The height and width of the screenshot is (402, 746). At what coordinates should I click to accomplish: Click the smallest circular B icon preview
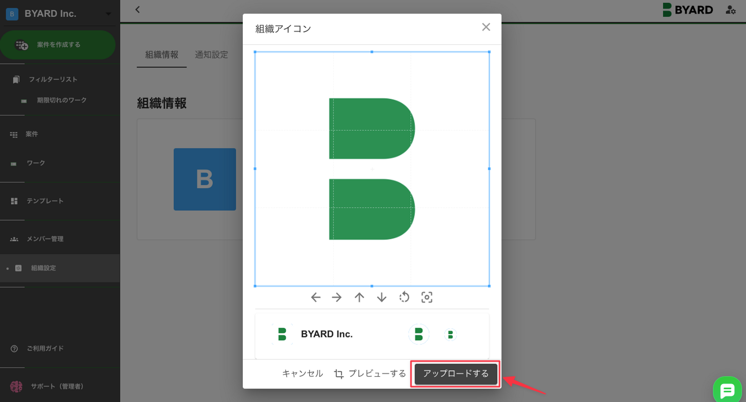point(450,335)
